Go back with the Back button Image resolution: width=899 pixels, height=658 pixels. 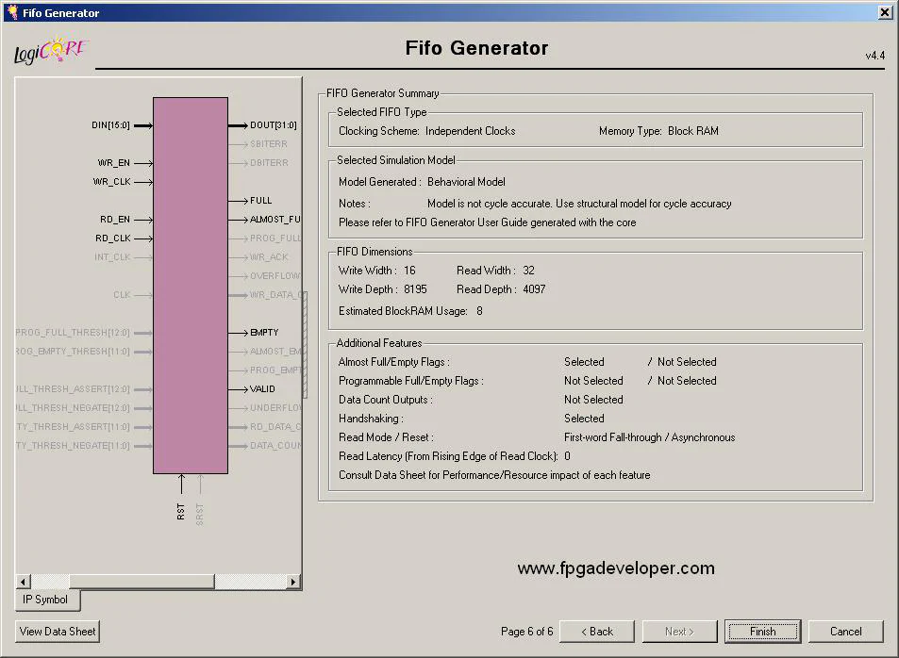[x=596, y=632]
